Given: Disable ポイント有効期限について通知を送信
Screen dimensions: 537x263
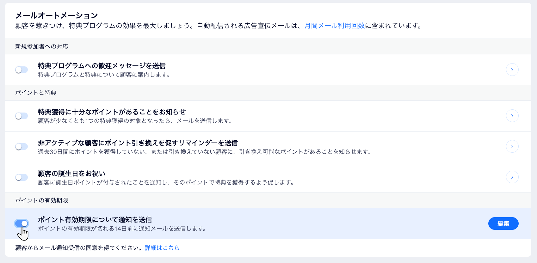Looking at the screenshot, I should click(x=22, y=223).
